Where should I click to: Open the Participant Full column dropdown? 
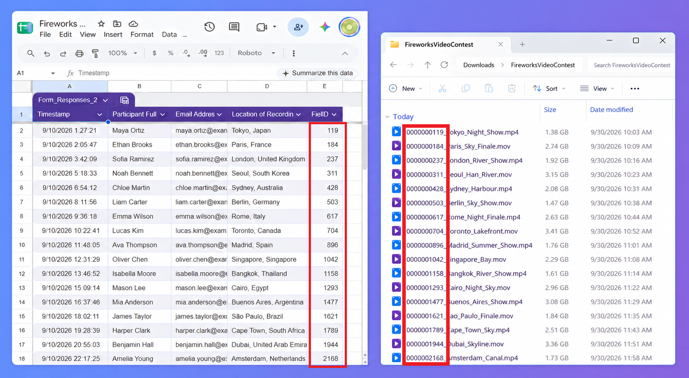tap(162, 115)
